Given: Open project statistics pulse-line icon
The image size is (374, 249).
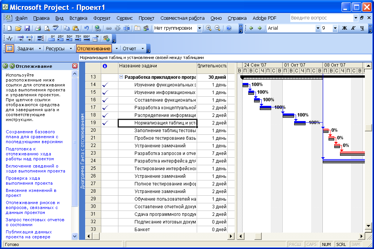Looking at the screenshot, I should tap(10, 38).
